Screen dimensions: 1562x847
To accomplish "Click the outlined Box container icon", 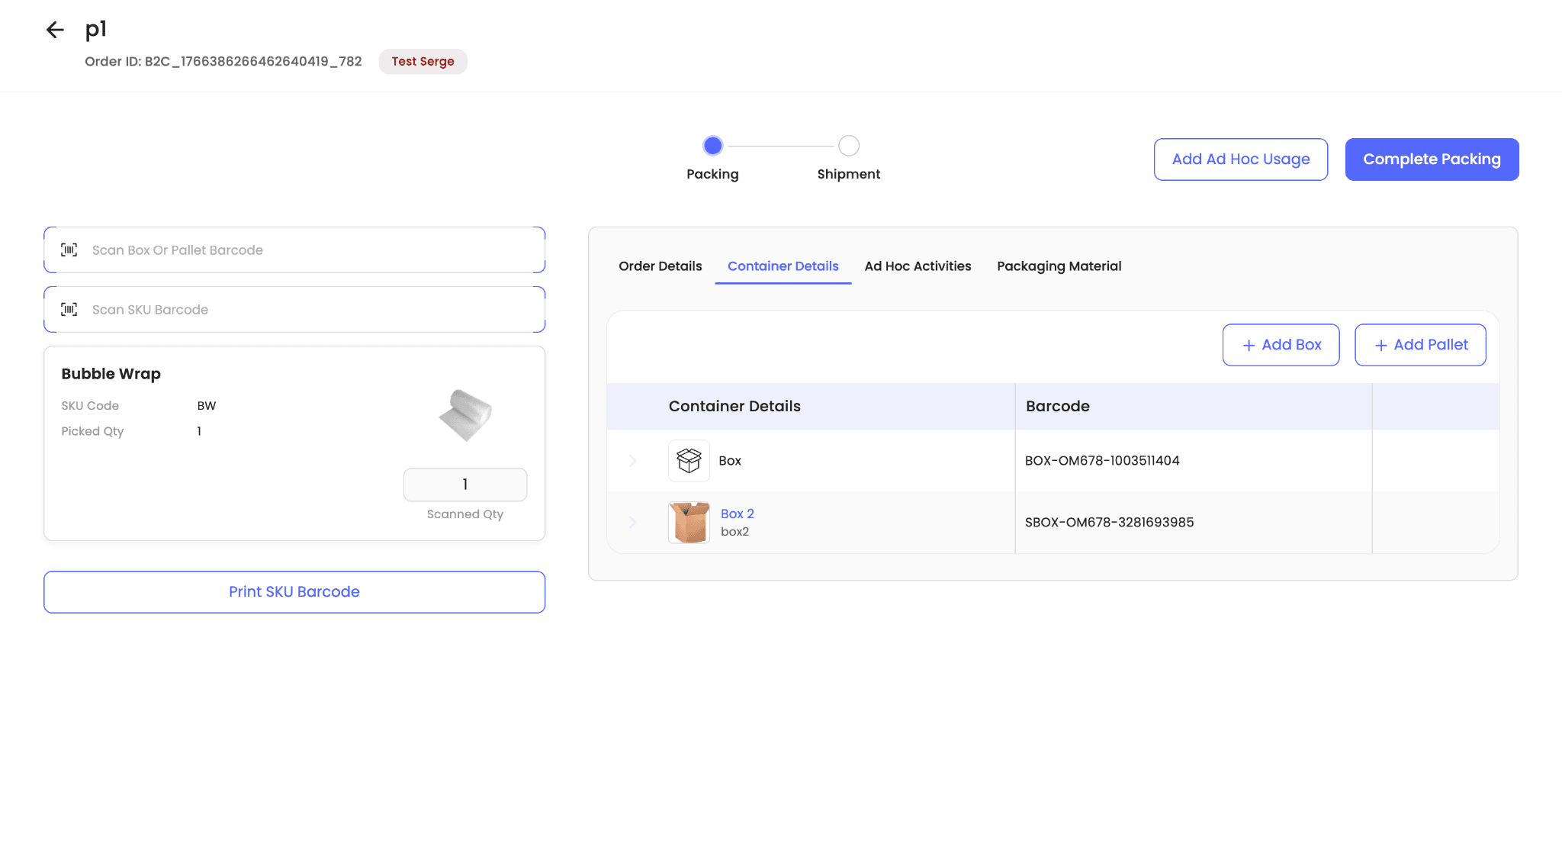I will click(689, 461).
